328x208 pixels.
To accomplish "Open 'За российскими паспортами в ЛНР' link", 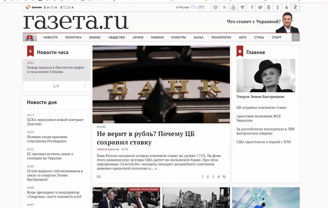I will 265,131.
